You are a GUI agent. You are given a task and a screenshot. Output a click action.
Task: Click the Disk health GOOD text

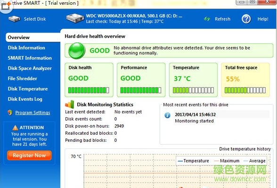(78, 78)
